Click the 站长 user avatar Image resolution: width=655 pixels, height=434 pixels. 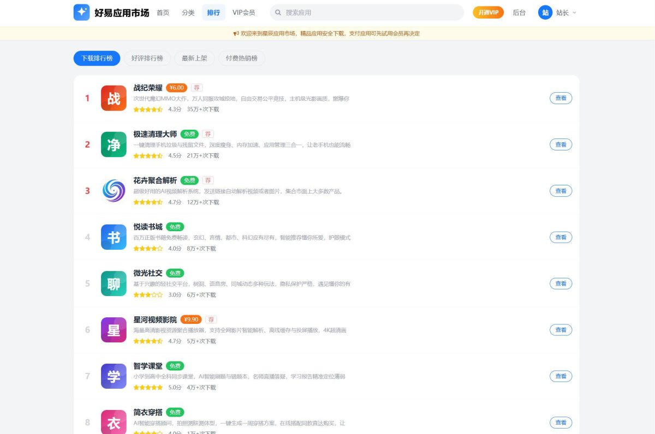[x=545, y=13]
